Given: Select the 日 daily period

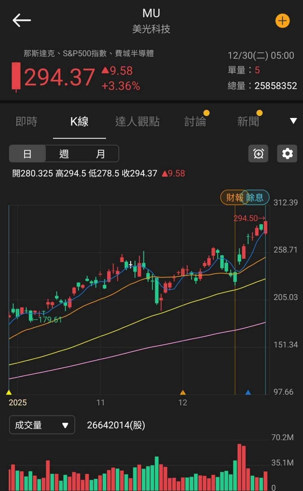Looking at the screenshot, I should point(27,154).
